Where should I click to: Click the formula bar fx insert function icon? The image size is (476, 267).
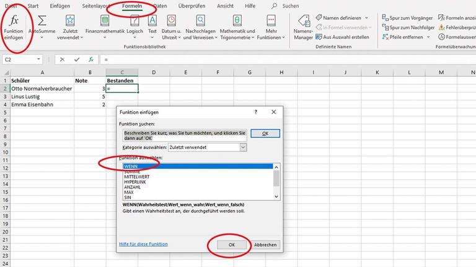point(91,59)
